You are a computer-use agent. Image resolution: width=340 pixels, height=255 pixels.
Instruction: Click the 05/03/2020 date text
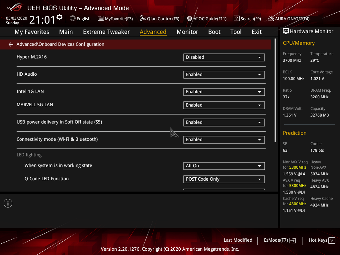[17, 18]
